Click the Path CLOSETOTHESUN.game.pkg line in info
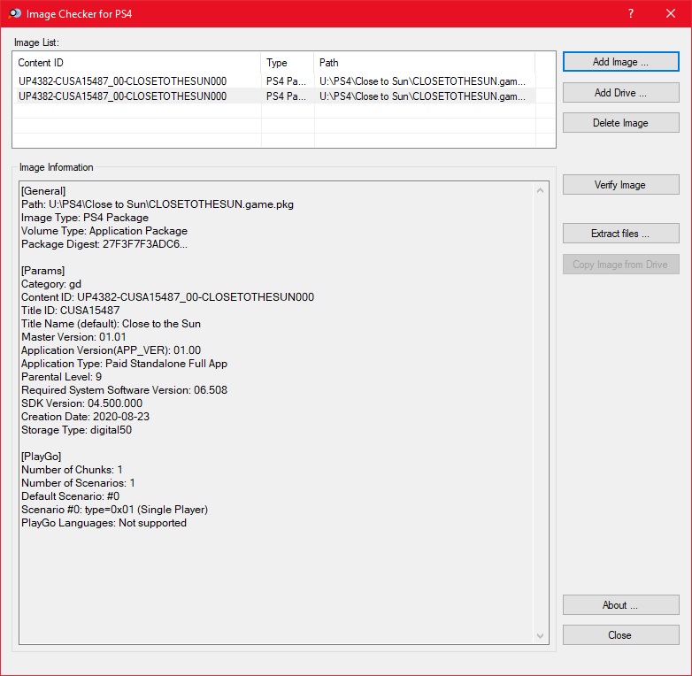Image resolution: width=692 pixels, height=676 pixels. 158,204
